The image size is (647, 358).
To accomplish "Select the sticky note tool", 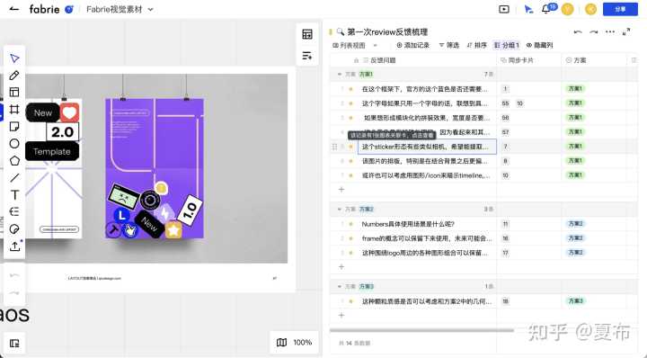I will point(14,126).
